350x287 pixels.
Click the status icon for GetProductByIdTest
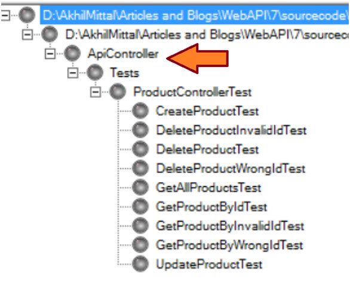(x=140, y=206)
